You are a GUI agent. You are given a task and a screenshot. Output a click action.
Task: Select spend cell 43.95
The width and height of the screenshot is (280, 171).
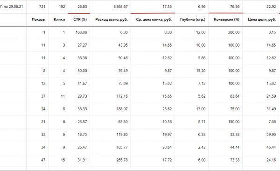[123, 45]
